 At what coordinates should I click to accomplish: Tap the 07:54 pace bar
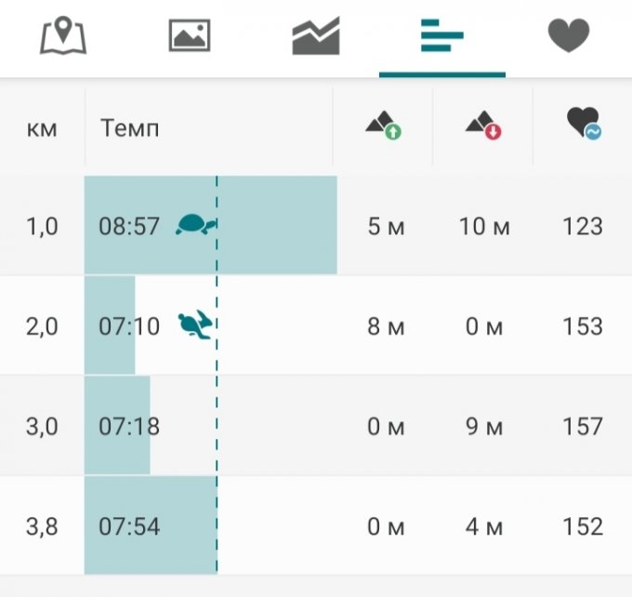(x=149, y=526)
